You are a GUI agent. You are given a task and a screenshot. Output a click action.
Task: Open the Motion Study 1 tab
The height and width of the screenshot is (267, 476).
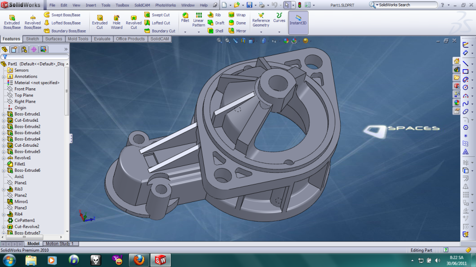pyautogui.click(x=60, y=244)
